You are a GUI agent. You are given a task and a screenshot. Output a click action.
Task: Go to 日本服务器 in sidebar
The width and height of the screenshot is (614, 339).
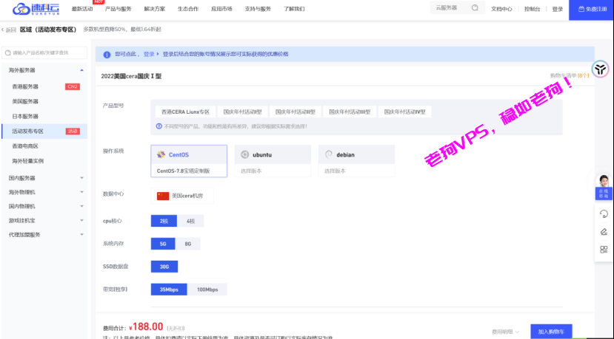click(25, 117)
